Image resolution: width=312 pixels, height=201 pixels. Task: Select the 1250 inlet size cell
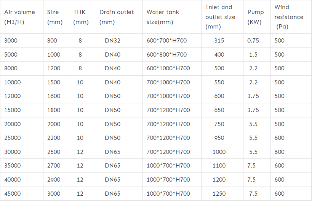219,194
